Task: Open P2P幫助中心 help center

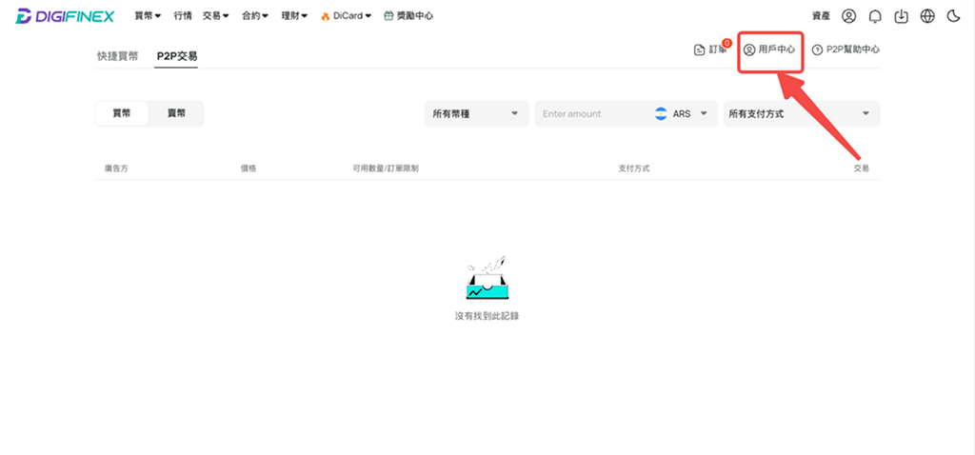Action: 846,49
